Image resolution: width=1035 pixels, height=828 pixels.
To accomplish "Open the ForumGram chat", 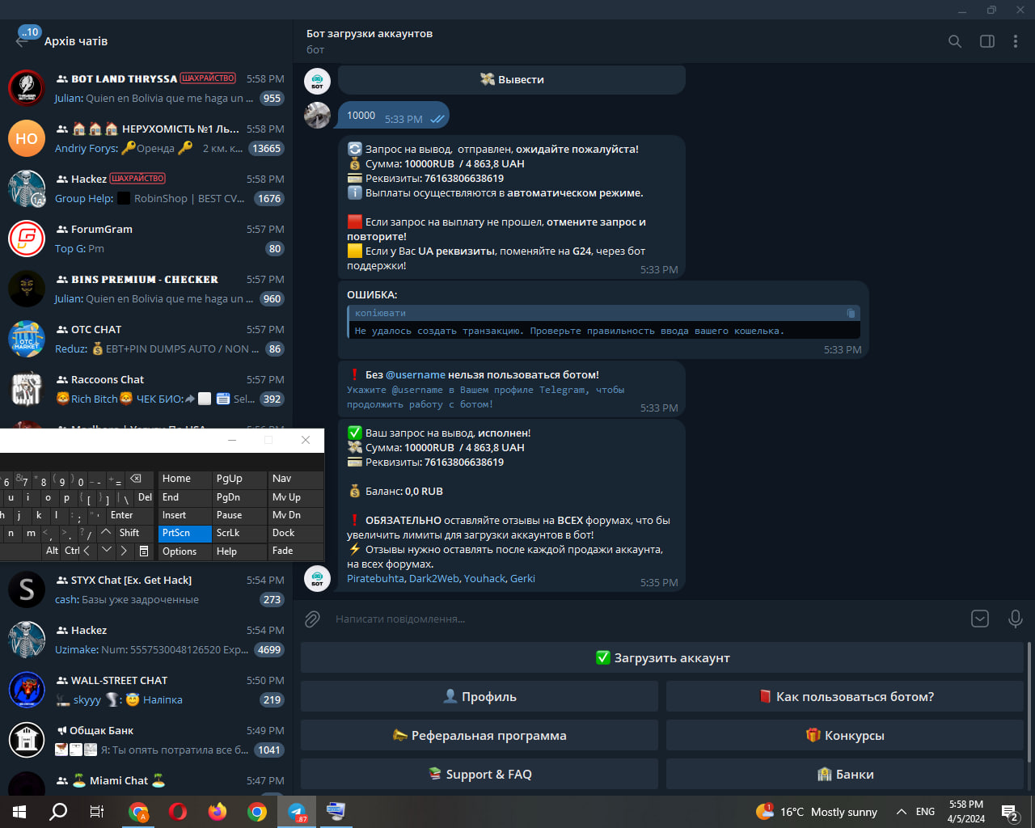I will [x=146, y=239].
